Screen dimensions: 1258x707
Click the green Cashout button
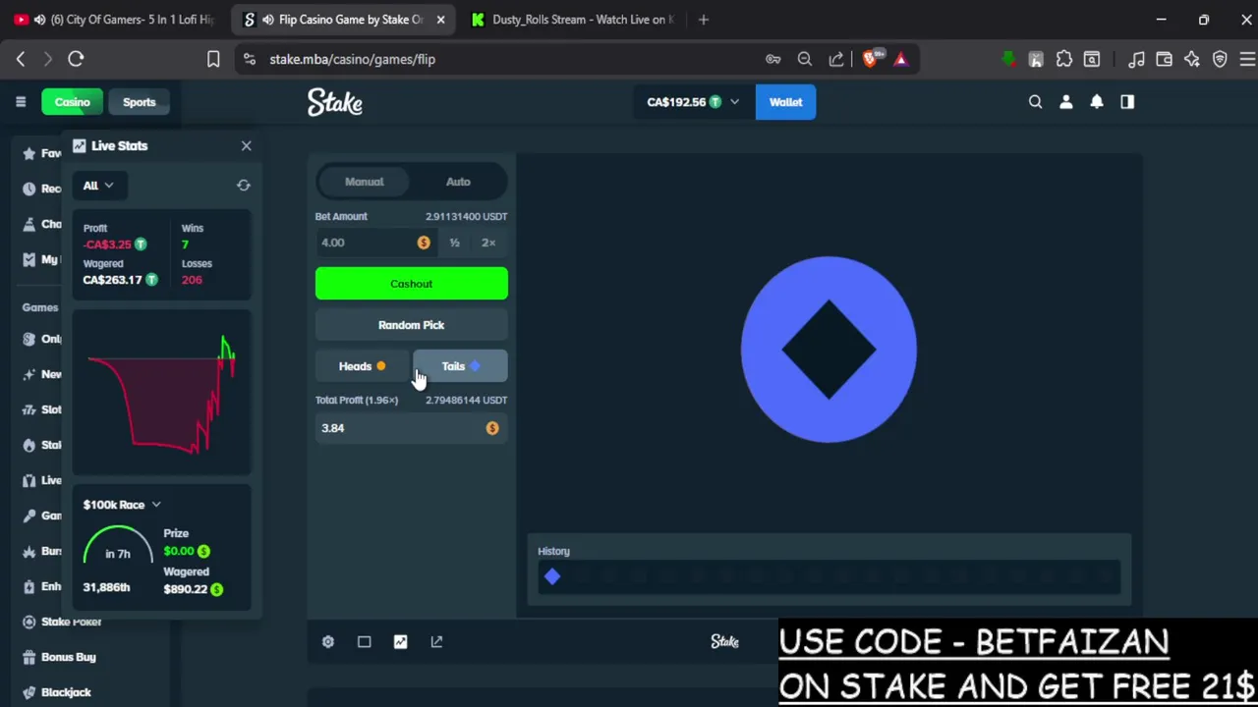tap(412, 284)
